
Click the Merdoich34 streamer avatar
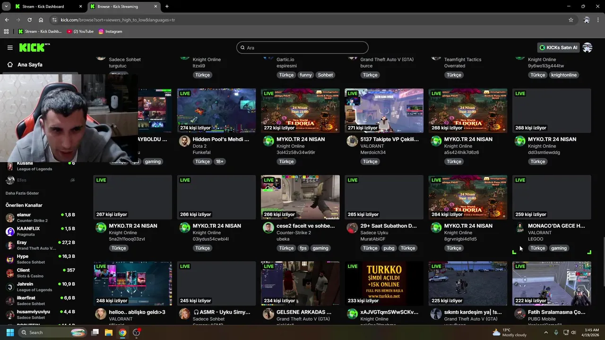tap(352, 141)
